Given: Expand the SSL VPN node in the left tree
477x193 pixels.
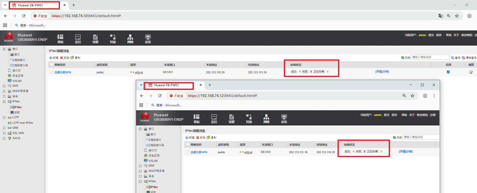Looking at the screenshot, I should pos(4,133).
